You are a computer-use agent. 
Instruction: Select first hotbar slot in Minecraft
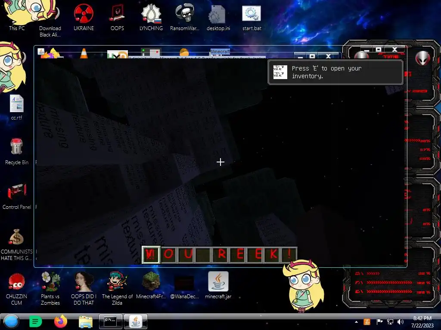click(151, 254)
